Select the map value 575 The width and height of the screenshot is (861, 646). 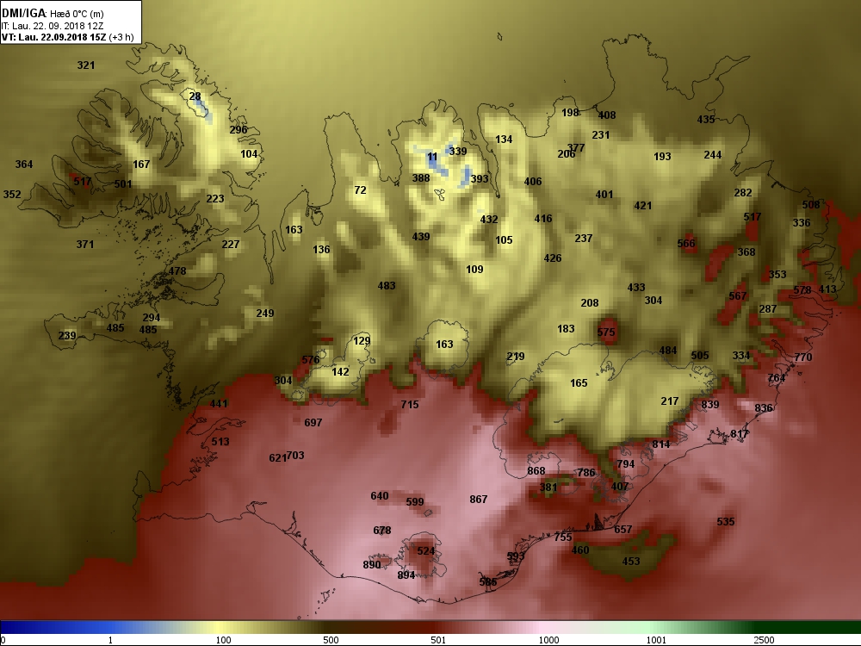(x=606, y=332)
